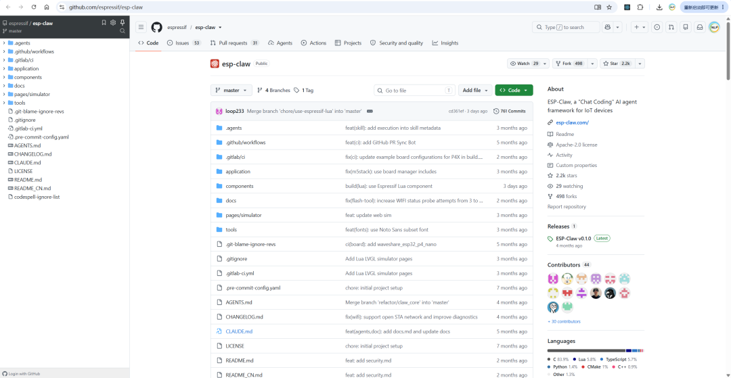Open GitHub Copilot chat icon

click(x=607, y=27)
